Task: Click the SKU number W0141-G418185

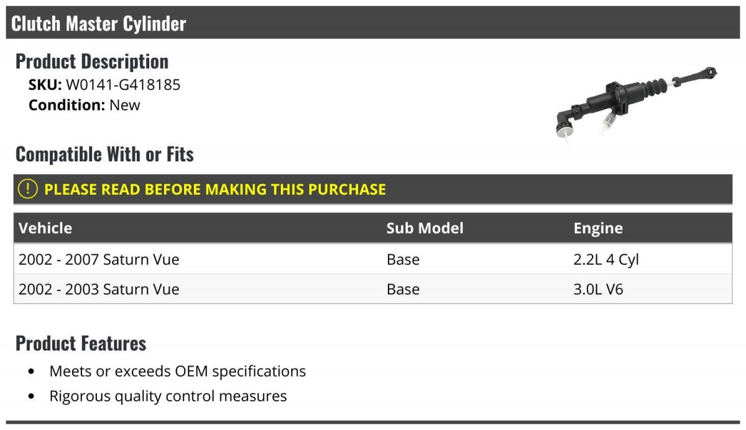Action: pos(123,85)
